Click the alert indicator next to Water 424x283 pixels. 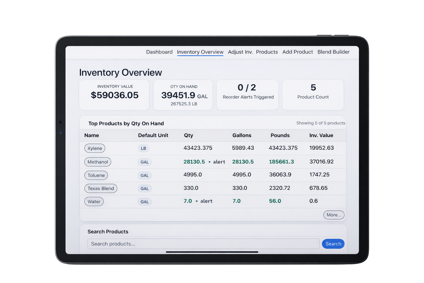click(206, 201)
